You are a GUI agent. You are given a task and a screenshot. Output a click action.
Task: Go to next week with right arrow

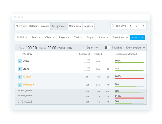[x=143, y=26]
